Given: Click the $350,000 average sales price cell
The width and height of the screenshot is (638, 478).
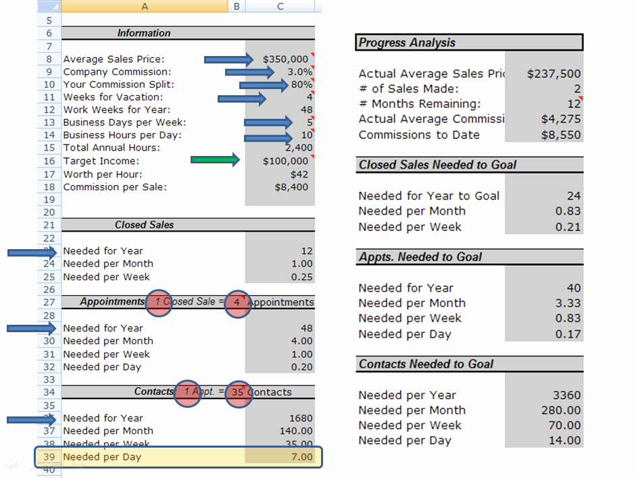Looking at the screenshot, I should click(x=280, y=59).
